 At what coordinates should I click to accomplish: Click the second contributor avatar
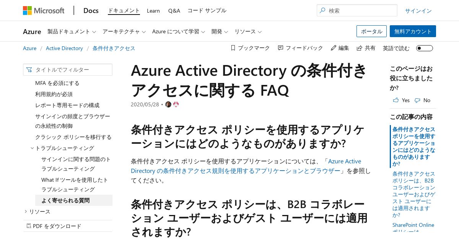176,104
